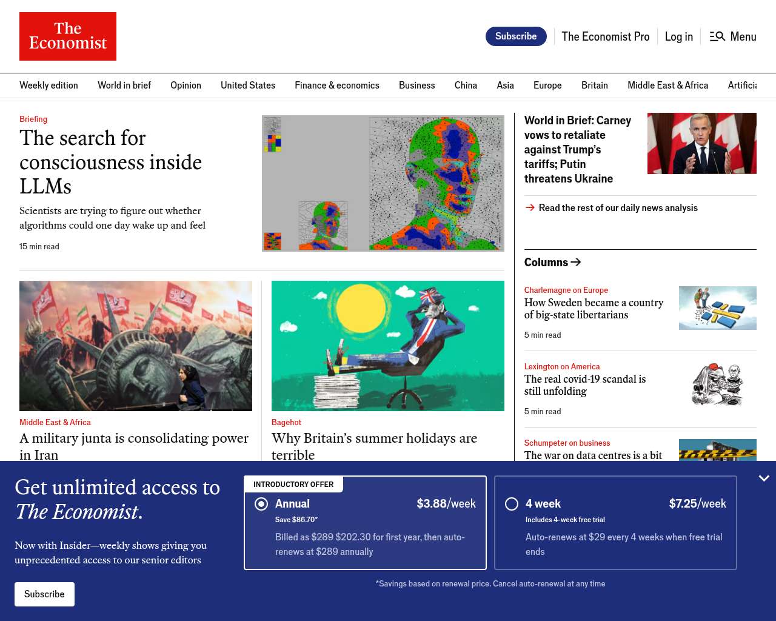Click the '15 min read' label
The image size is (776, 621).
[x=39, y=246]
